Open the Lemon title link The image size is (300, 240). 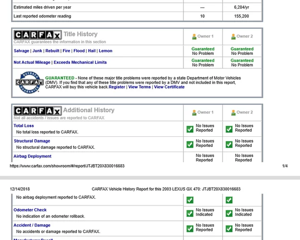(106, 51)
